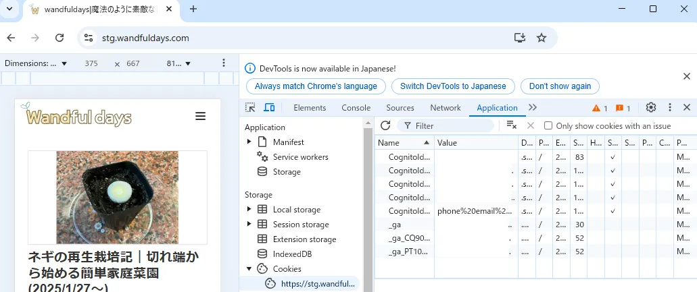Open a new browser tab
This screenshot has height=292, width=697.
[x=193, y=9]
